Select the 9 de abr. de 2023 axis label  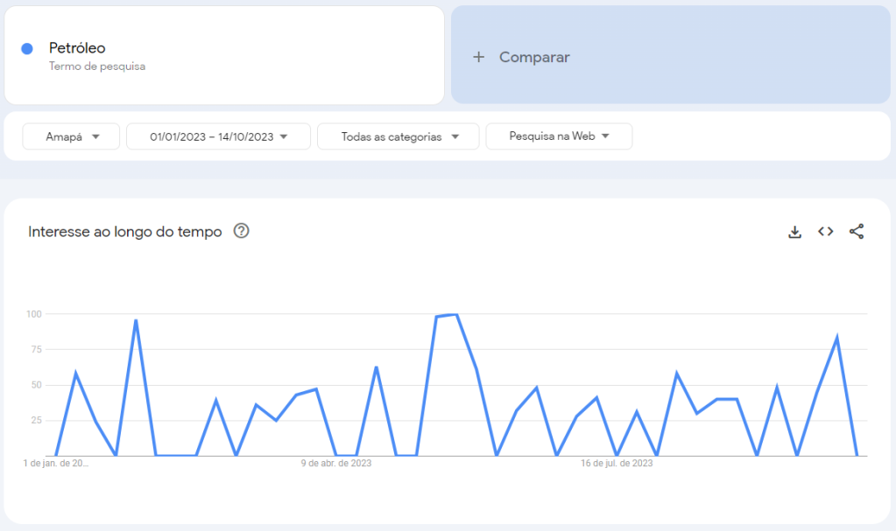[336, 463]
